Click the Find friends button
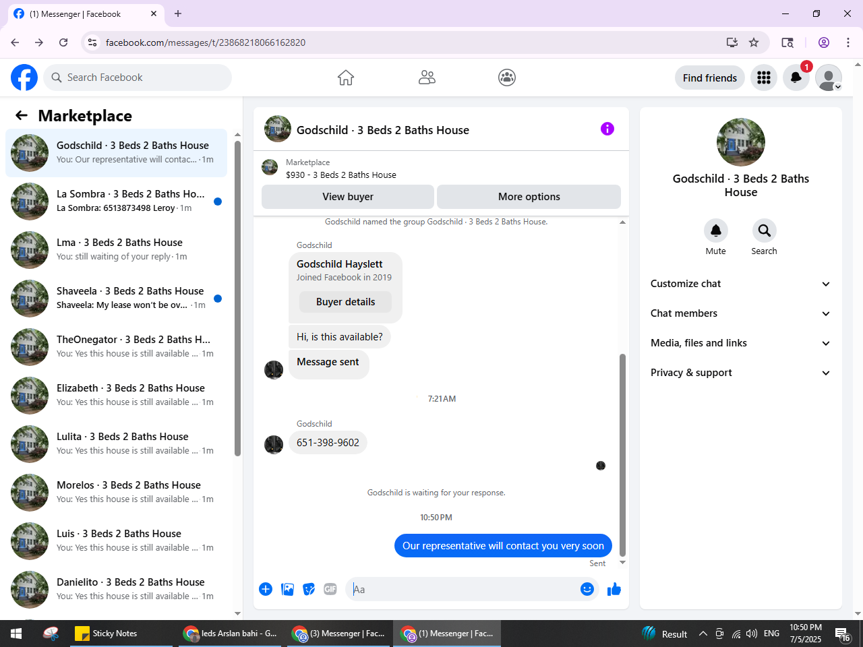 (710, 78)
